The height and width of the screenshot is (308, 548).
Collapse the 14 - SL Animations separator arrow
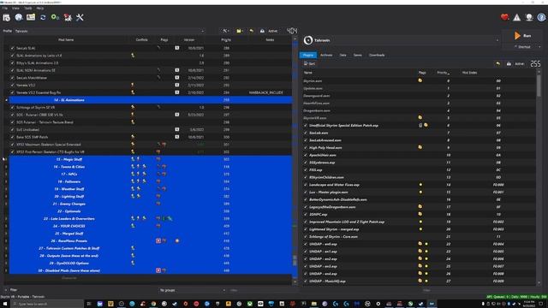click(x=6, y=100)
